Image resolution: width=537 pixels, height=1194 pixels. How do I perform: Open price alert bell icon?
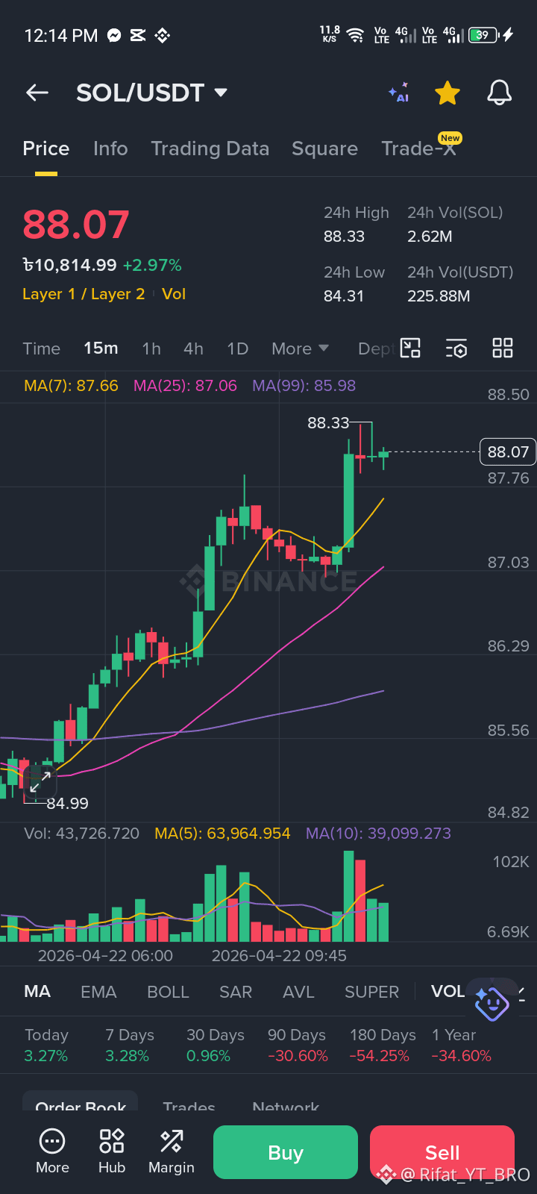(499, 93)
